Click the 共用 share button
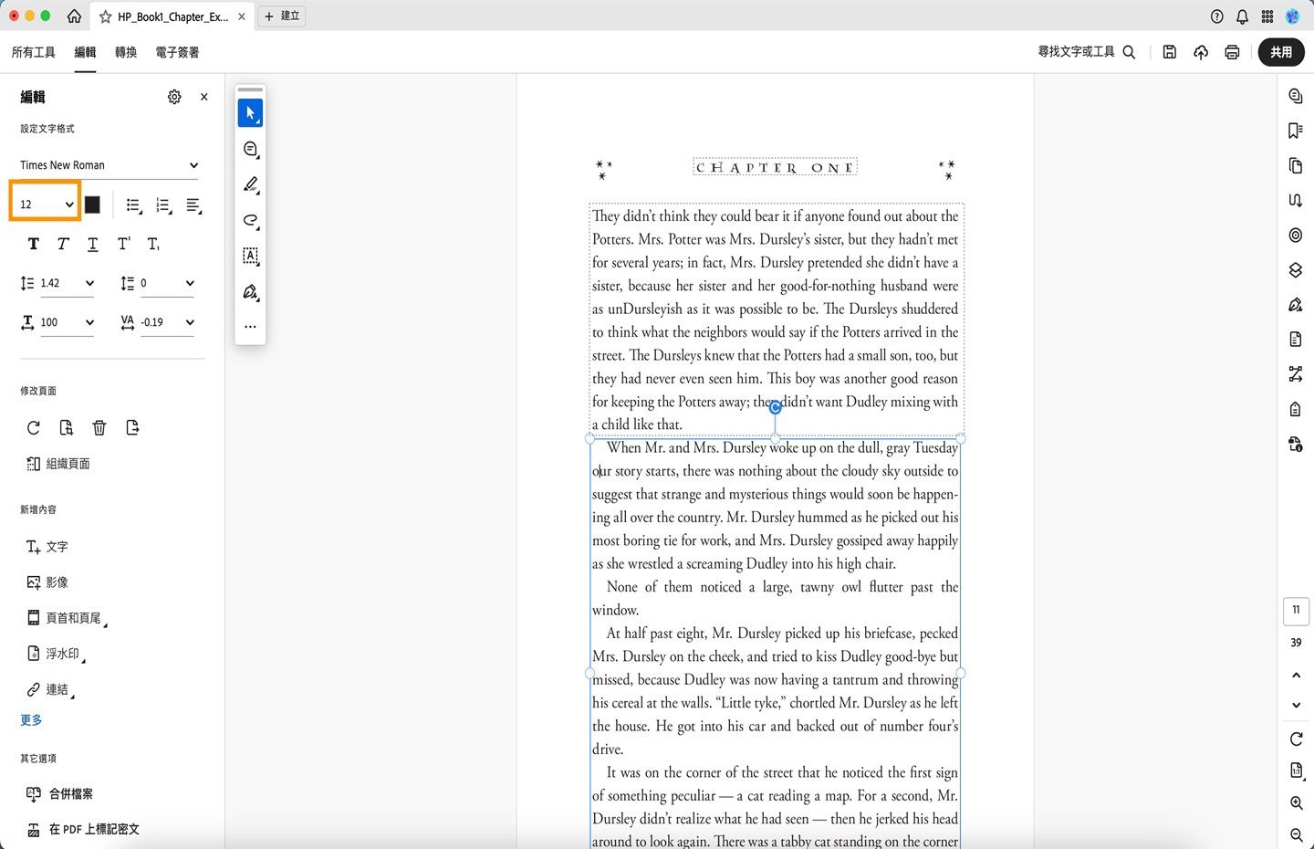The image size is (1314, 849). click(1281, 52)
